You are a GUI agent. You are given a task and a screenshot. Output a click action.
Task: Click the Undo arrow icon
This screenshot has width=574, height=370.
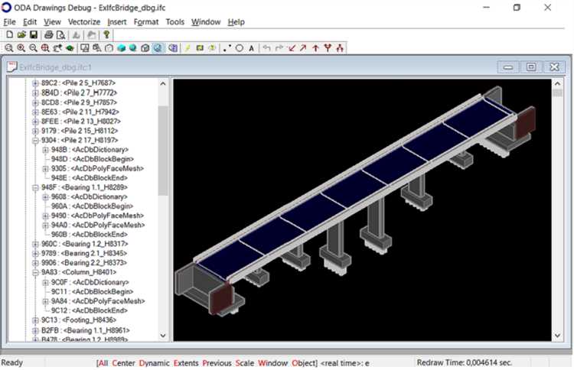pos(266,48)
